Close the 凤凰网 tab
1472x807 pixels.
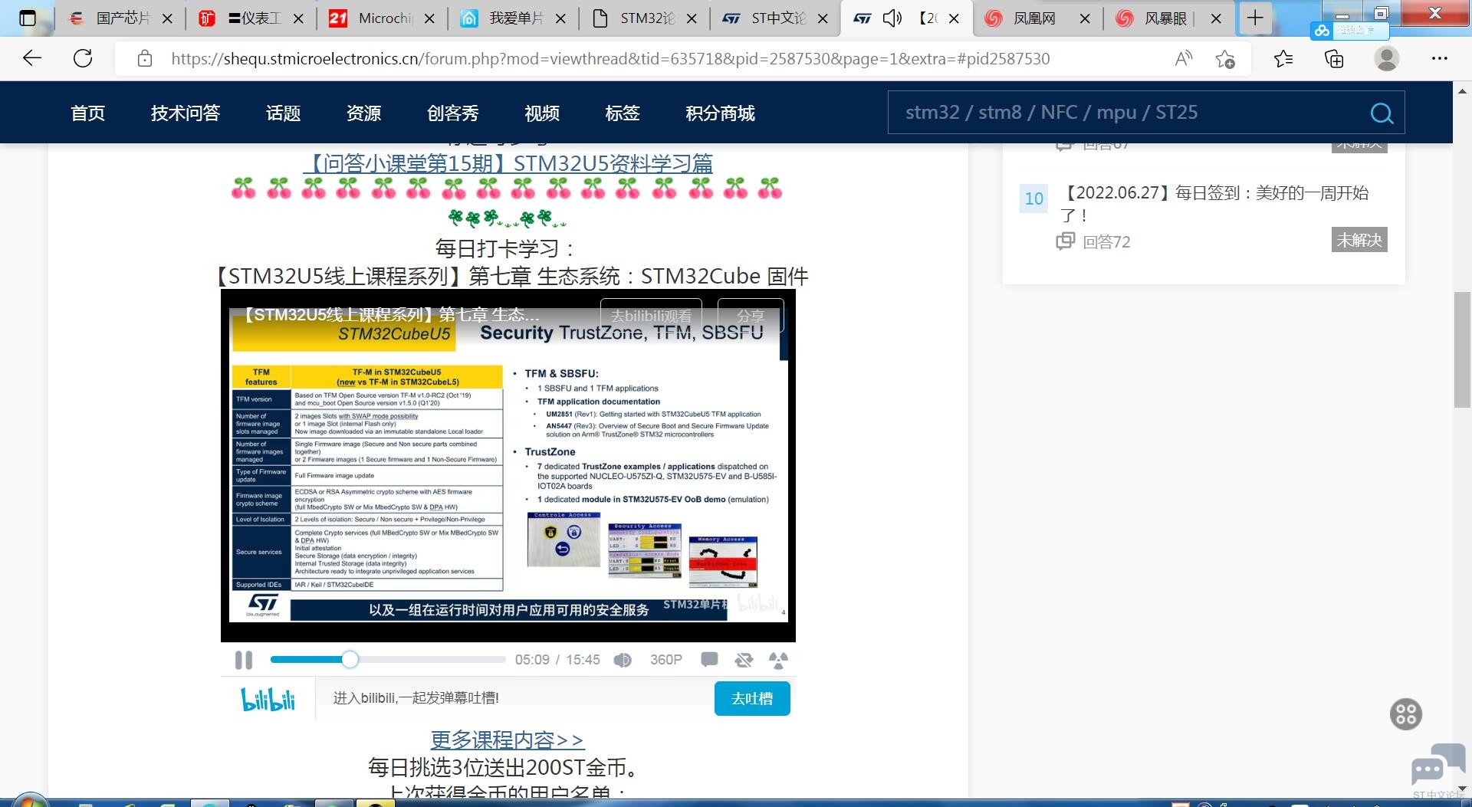click(1085, 18)
